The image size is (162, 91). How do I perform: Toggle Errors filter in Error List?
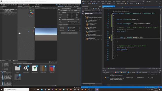coord(117,72)
